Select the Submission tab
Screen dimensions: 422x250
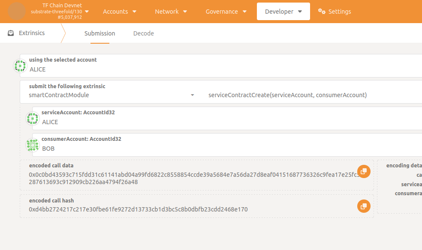click(99, 33)
